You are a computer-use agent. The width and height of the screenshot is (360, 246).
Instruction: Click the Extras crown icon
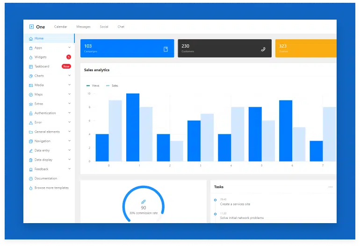[31, 104]
